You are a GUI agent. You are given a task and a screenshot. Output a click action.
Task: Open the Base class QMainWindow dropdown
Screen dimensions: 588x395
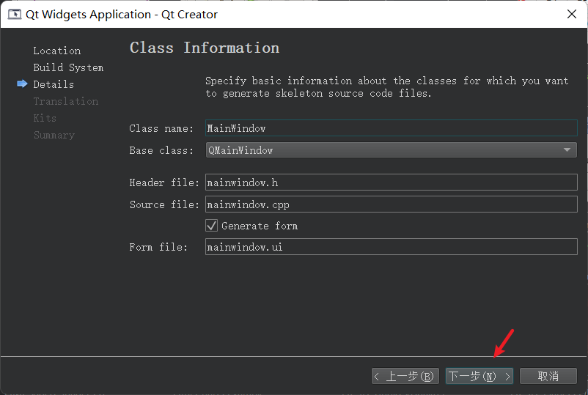(391, 150)
